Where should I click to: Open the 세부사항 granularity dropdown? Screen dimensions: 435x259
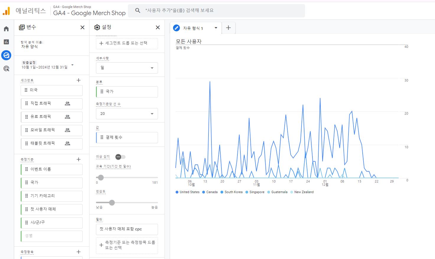click(127, 68)
